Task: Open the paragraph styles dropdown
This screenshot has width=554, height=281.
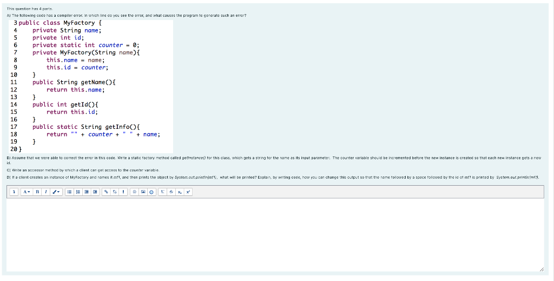Action: coord(27,192)
